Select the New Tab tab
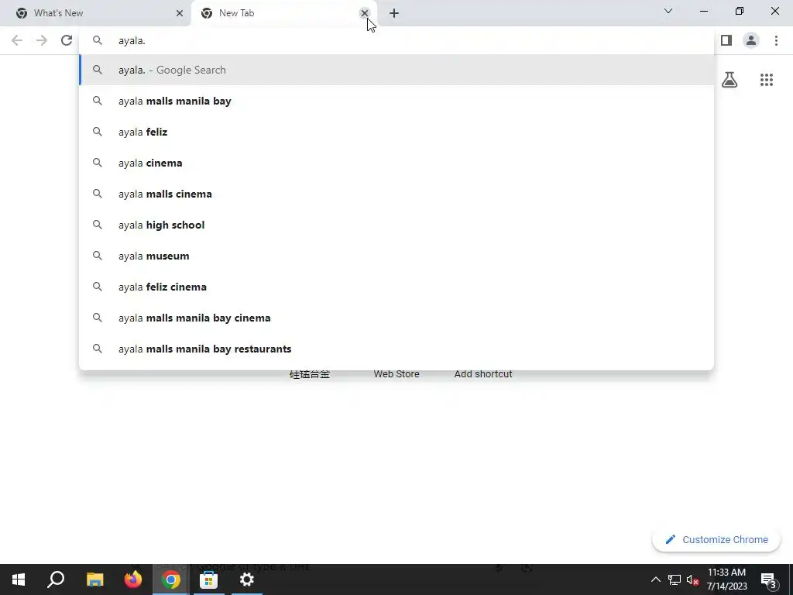 click(278, 13)
